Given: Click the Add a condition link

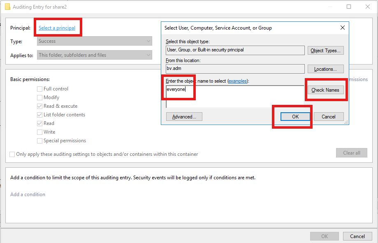Looking at the screenshot, I should (x=28, y=194).
